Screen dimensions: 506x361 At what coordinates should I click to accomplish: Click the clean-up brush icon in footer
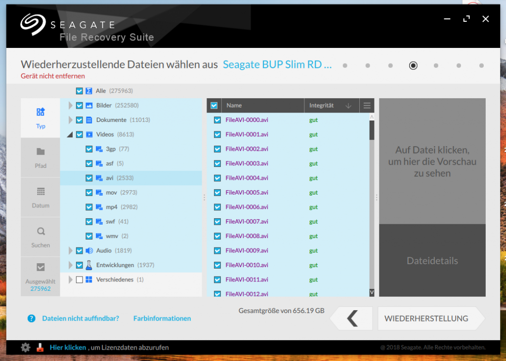pos(40,348)
